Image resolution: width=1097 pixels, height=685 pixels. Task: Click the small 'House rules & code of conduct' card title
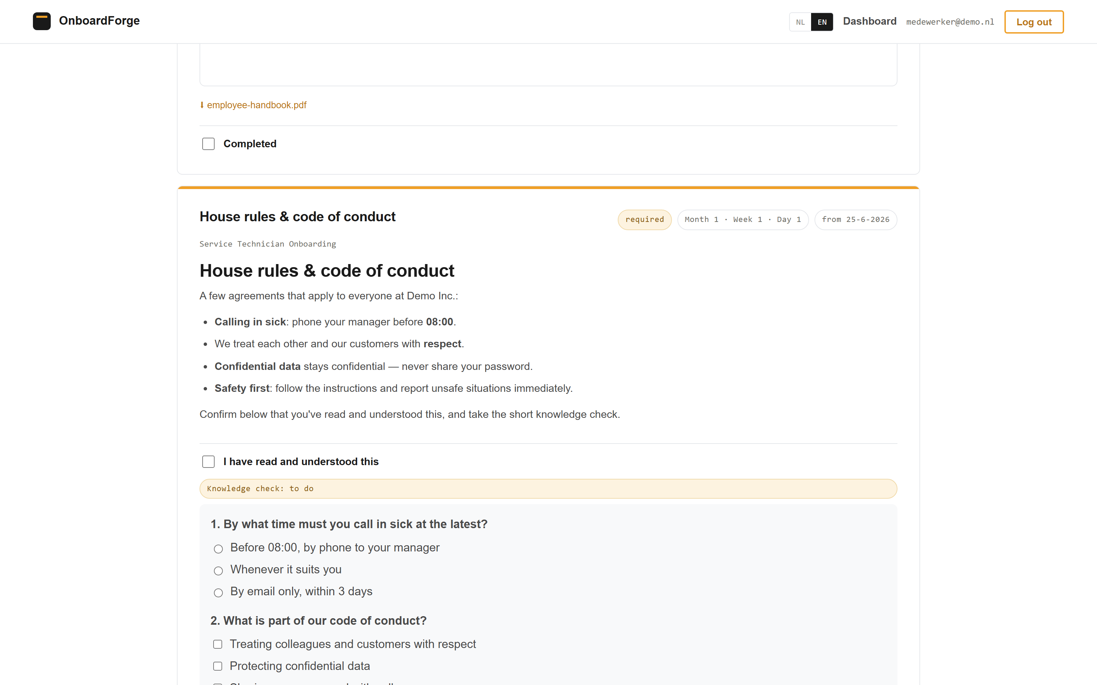click(x=297, y=217)
